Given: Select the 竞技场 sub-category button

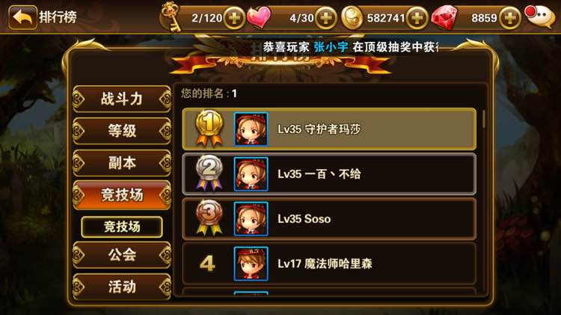Looking at the screenshot, I should coord(122,227).
